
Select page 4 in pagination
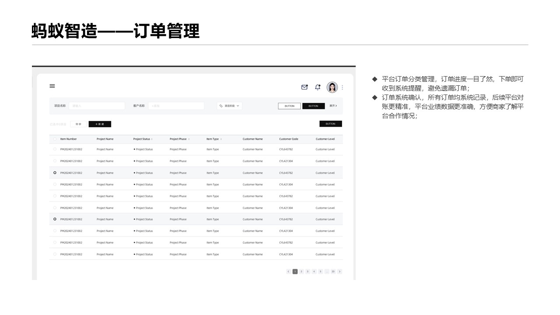tap(314, 272)
